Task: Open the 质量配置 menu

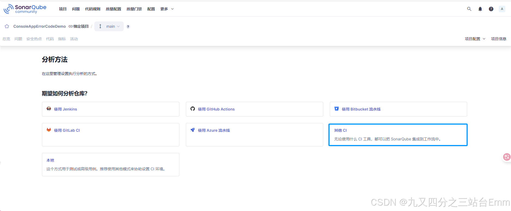Action: [x=113, y=9]
